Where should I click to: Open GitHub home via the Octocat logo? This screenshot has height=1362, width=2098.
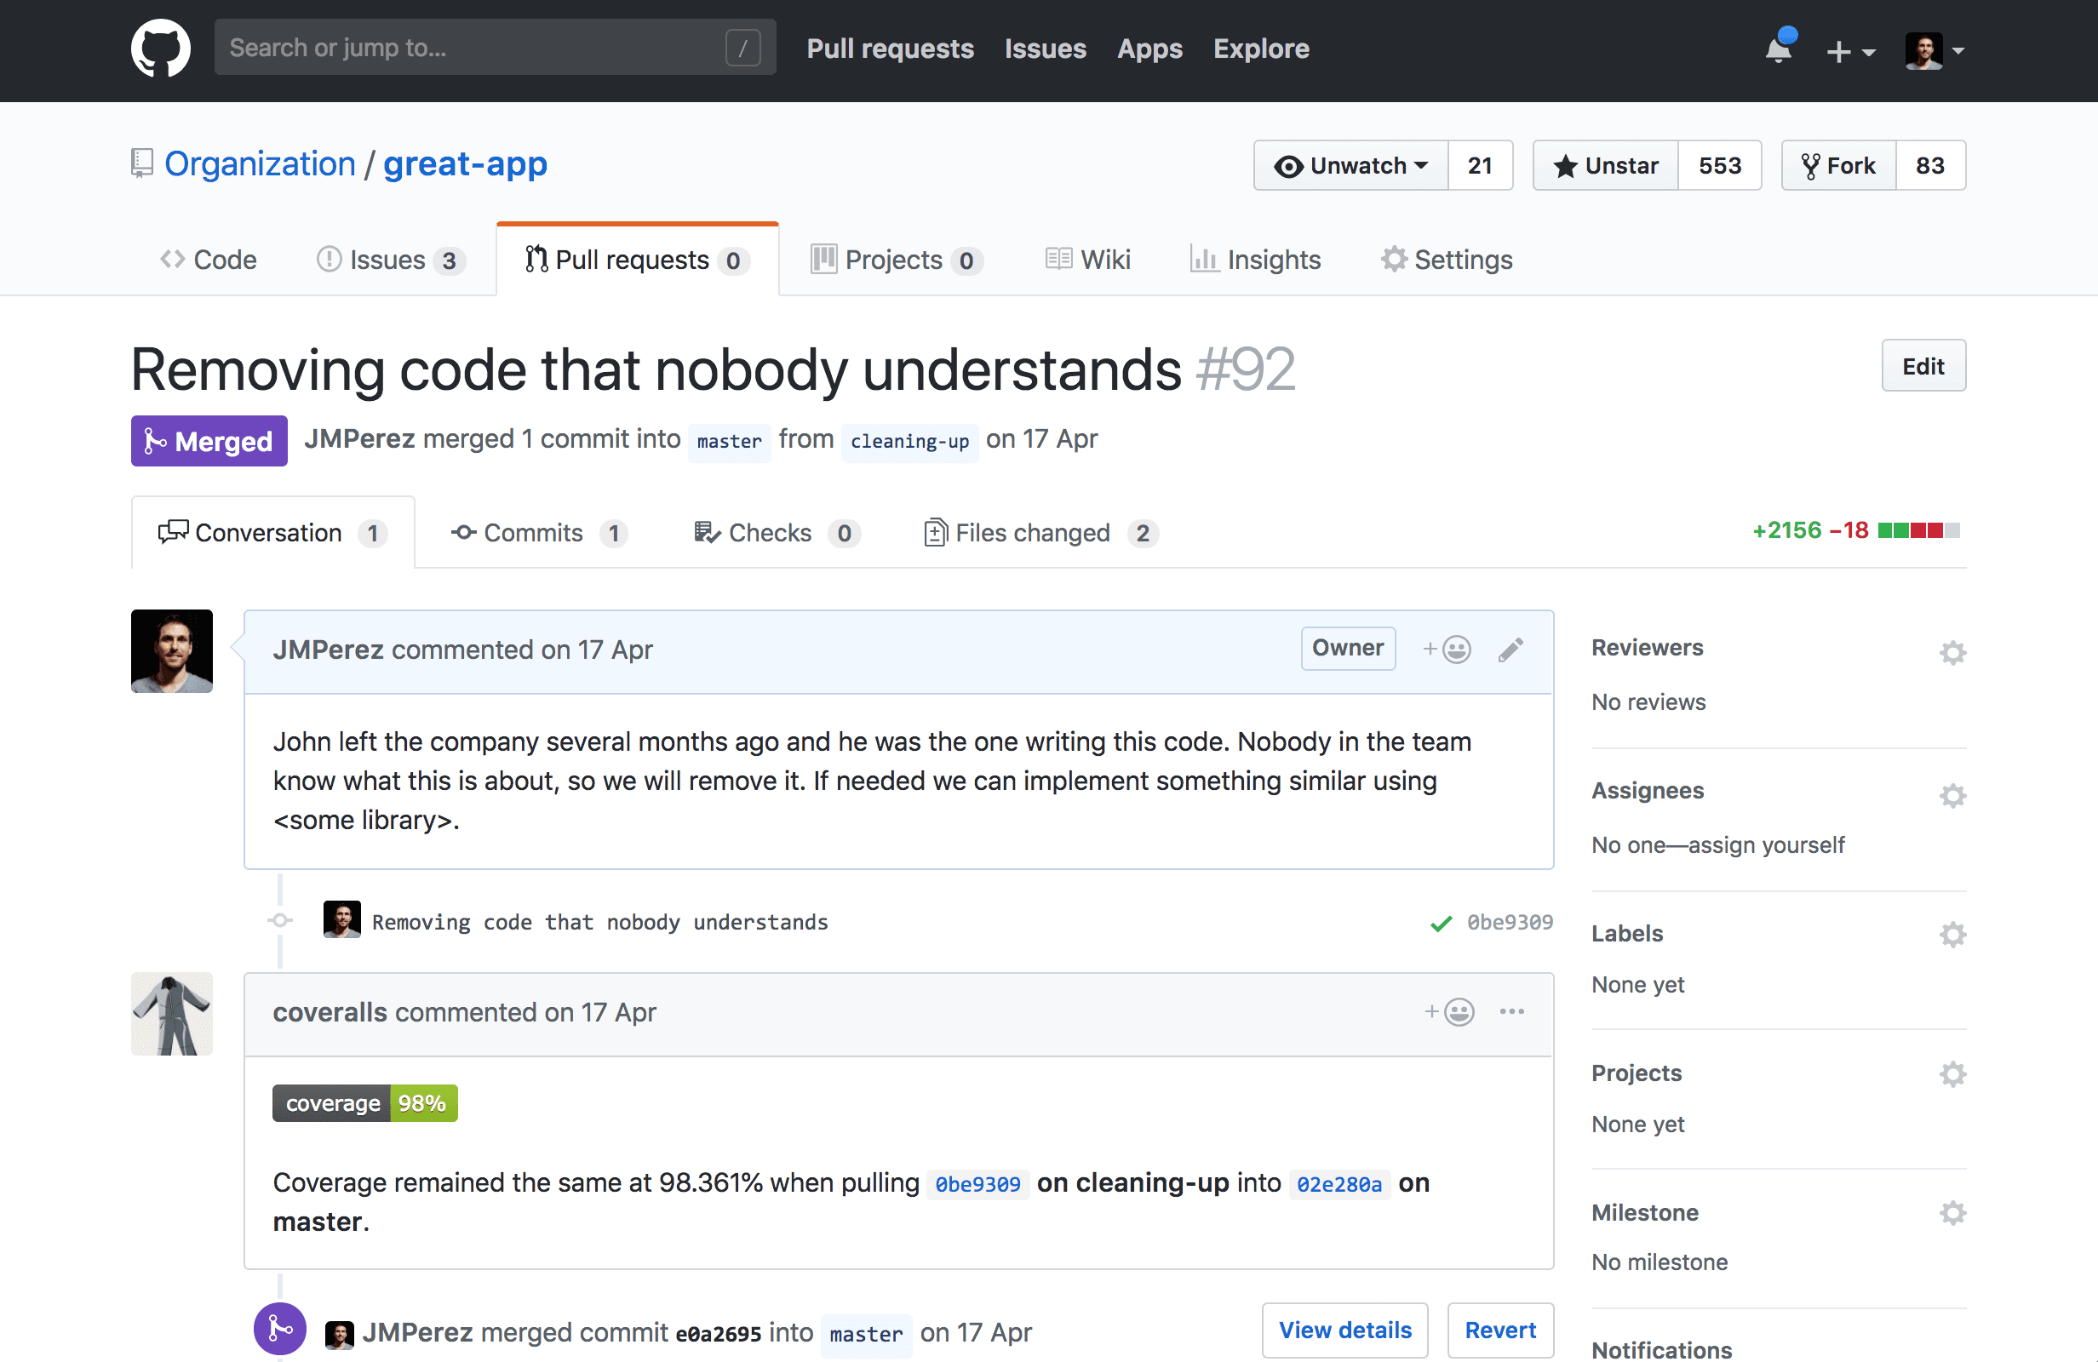[160, 49]
